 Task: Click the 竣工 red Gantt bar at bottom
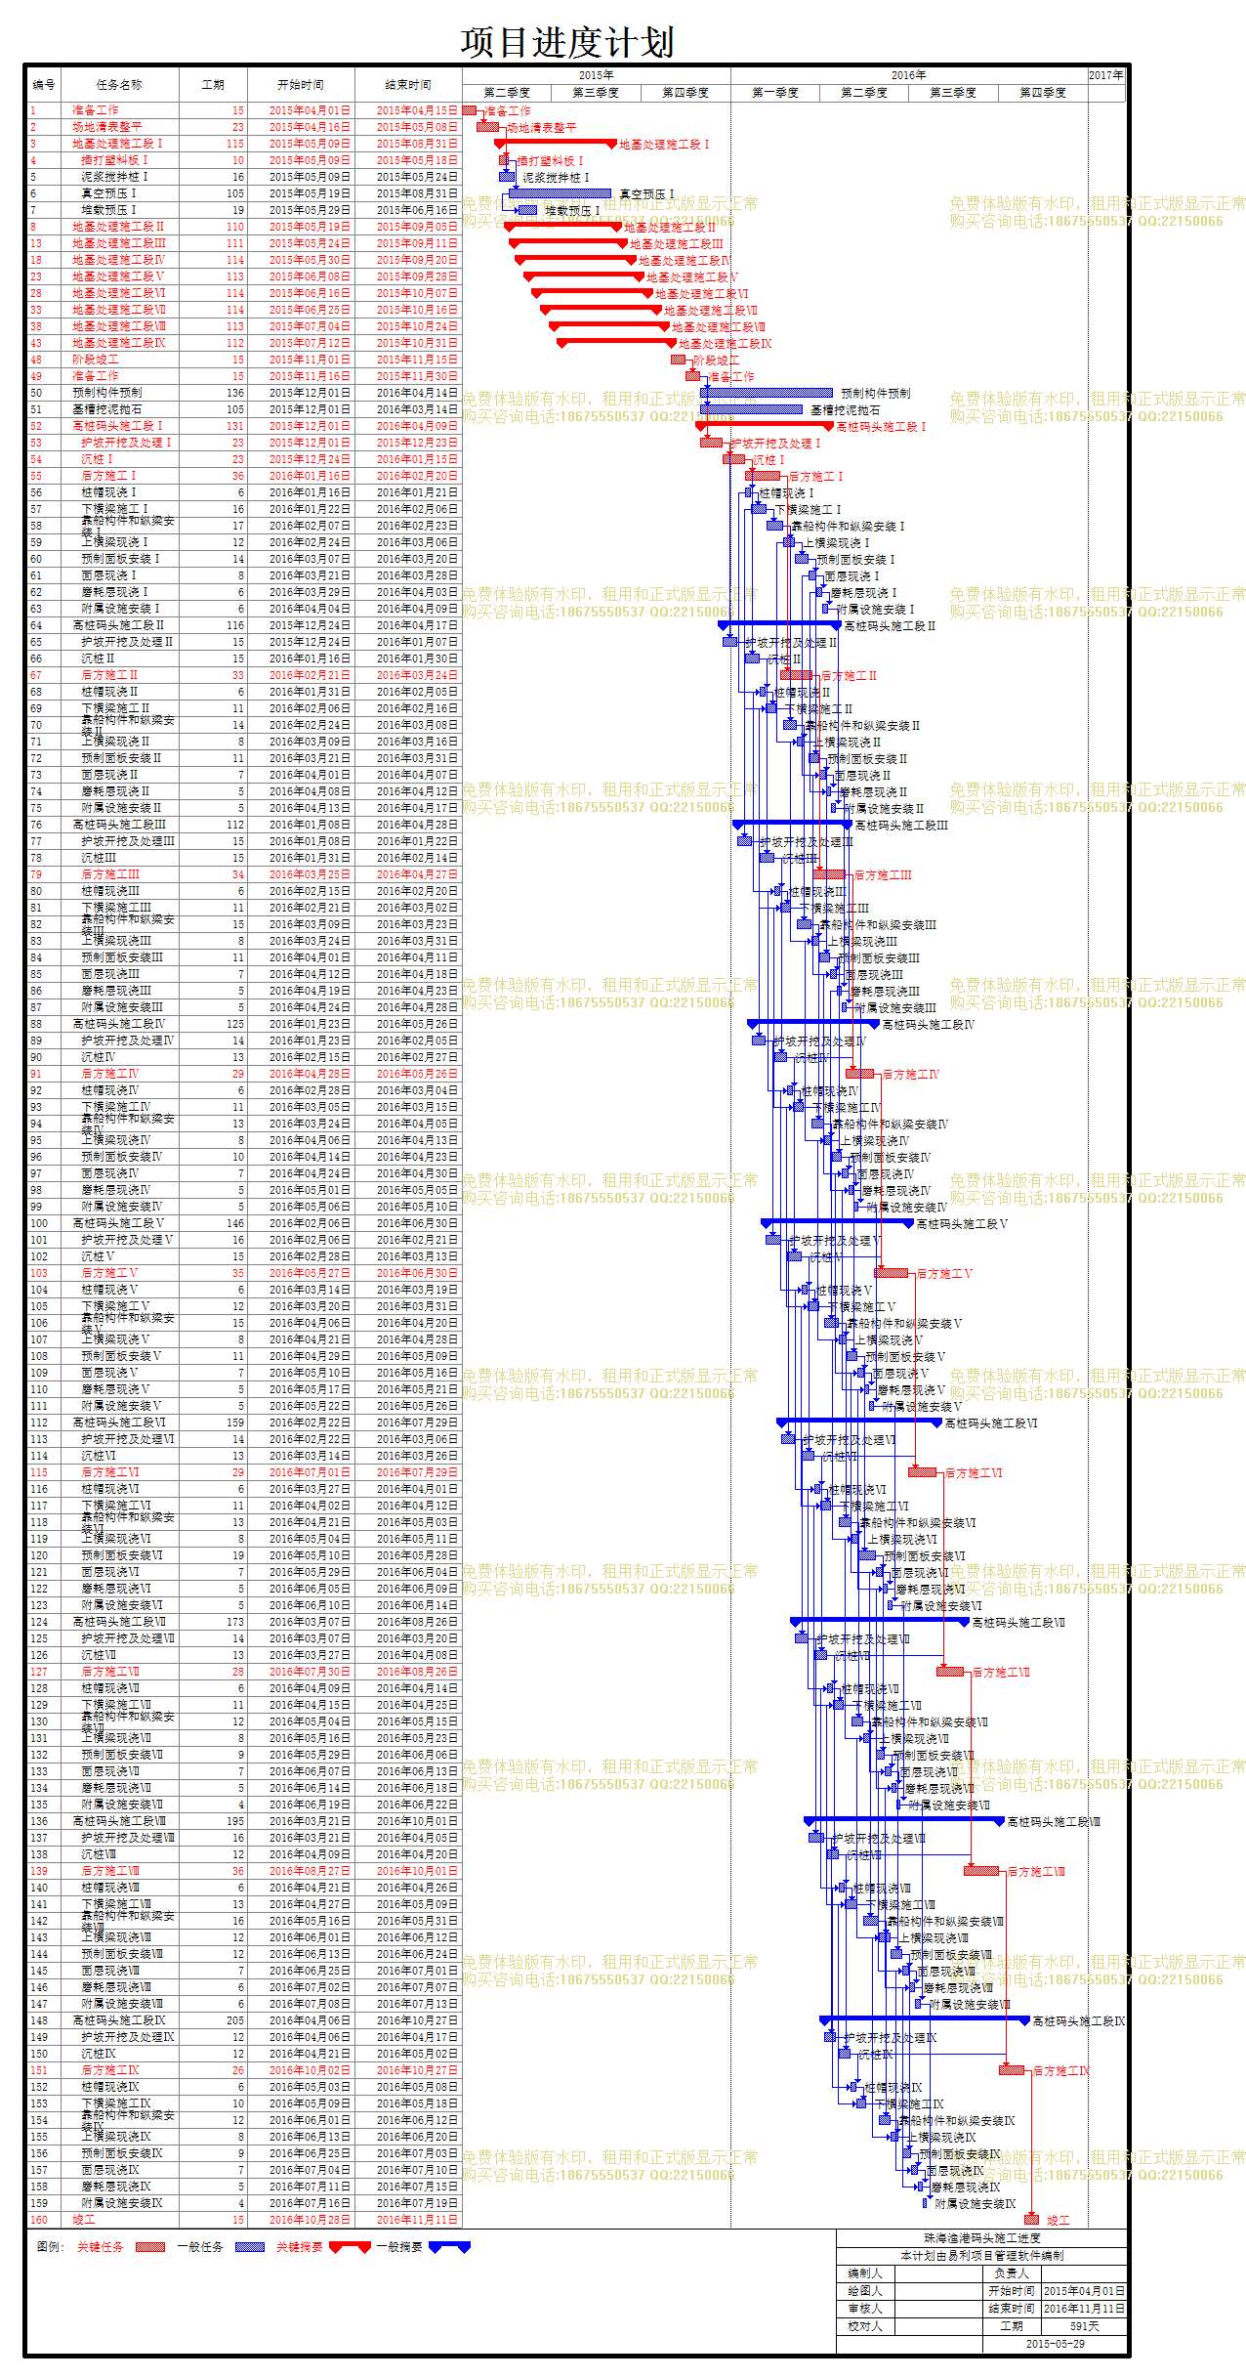(x=1031, y=2220)
